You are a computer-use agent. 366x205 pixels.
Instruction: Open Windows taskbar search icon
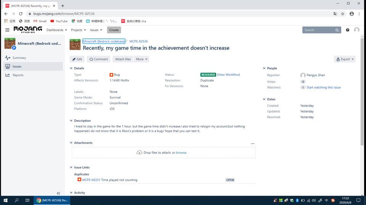click(16, 200)
